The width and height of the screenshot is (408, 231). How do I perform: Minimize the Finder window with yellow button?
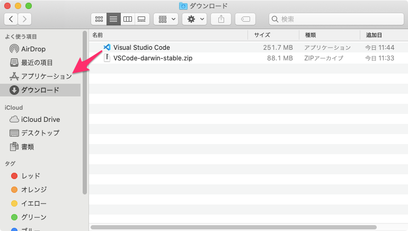(18, 6)
